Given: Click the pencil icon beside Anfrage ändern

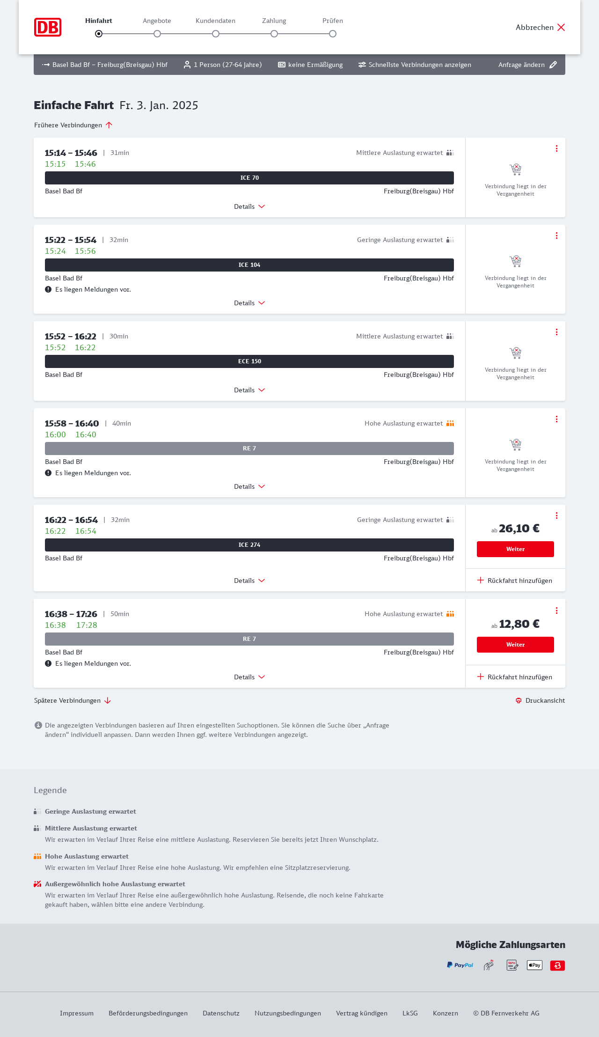Looking at the screenshot, I should 553,65.
